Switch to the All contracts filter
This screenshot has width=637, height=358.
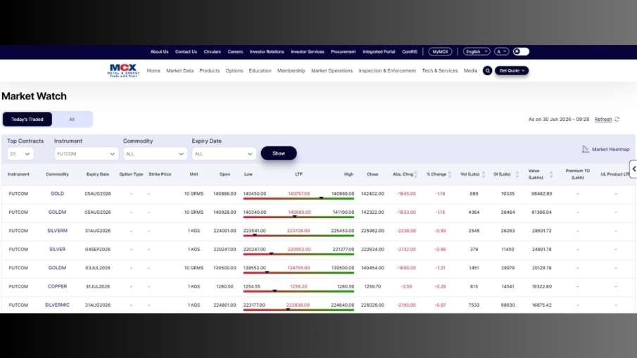(x=72, y=120)
